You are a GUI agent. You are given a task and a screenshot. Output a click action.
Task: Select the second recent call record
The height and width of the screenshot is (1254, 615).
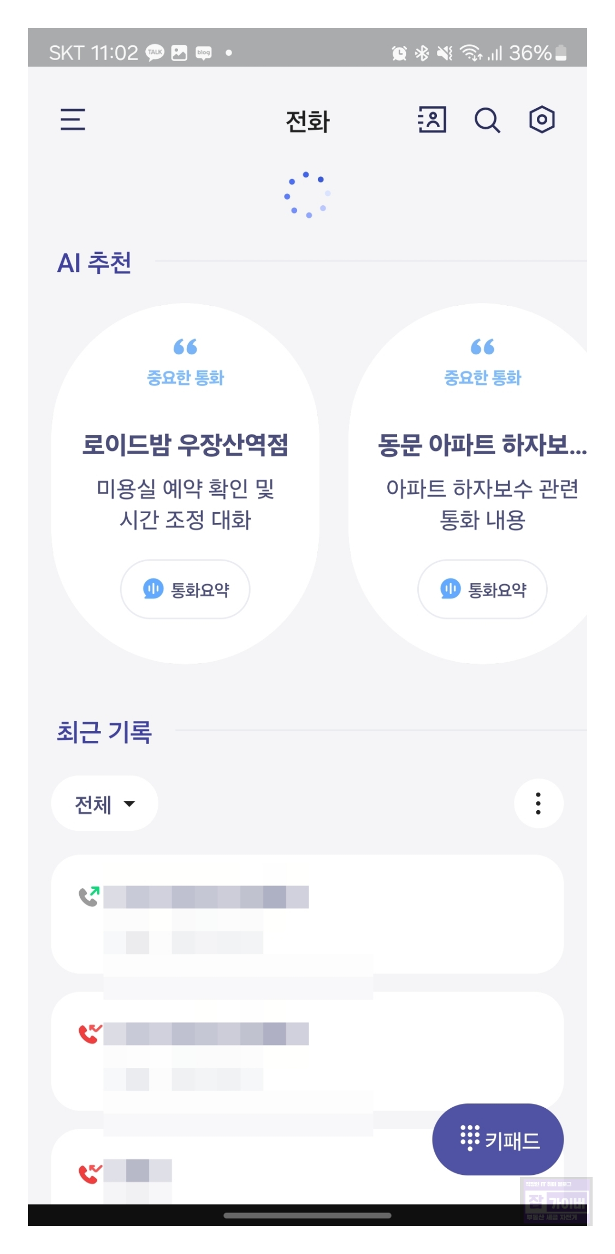point(307,1051)
